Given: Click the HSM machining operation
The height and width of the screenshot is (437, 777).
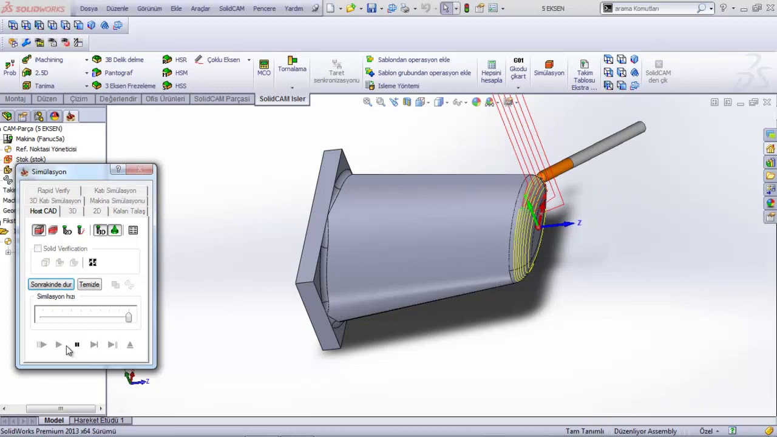Looking at the screenshot, I should pyautogui.click(x=175, y=73).
